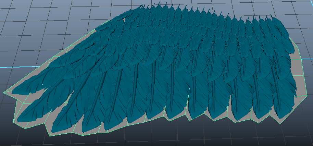Screen dimensions: 313x146
Task: Click the empty viewport area below the wing center
Action: click(x=154, y=135)
